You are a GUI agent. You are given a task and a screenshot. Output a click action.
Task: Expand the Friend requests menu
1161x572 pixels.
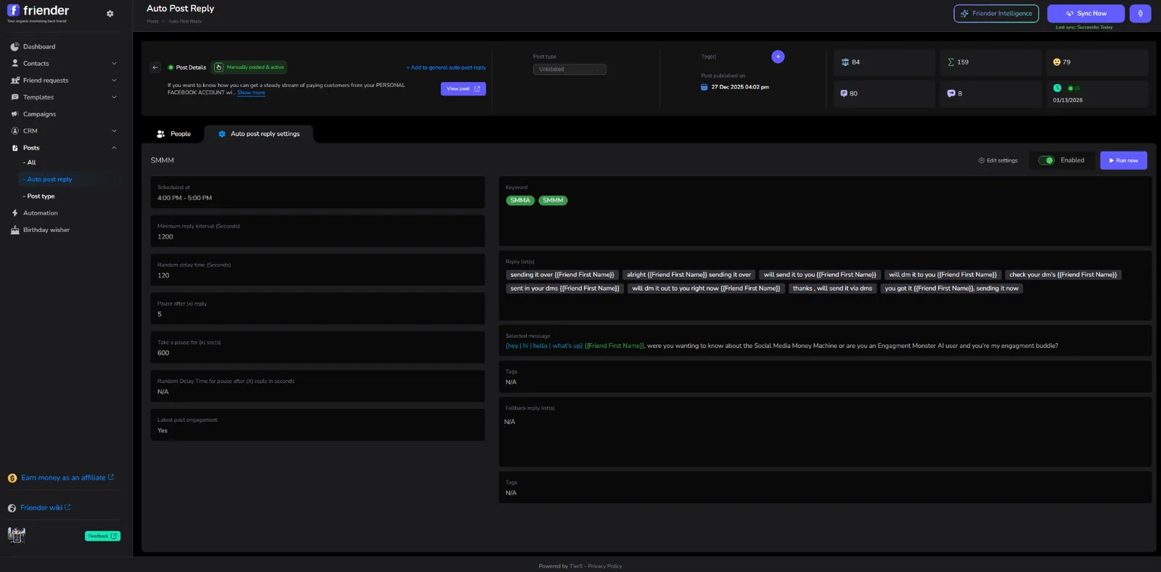pos(64,80)
